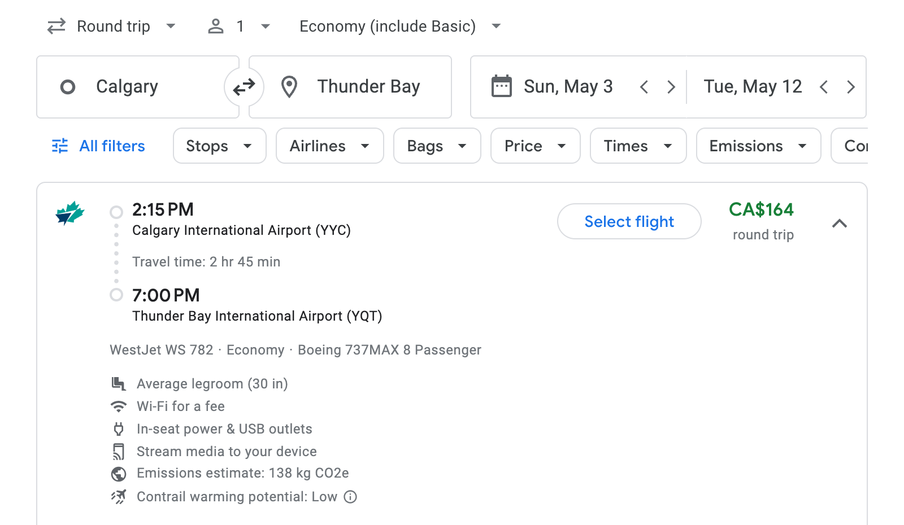Viewport: 904px width, 525px height.
Task: Click the legroom amenity icon
Action: point(119,383)
